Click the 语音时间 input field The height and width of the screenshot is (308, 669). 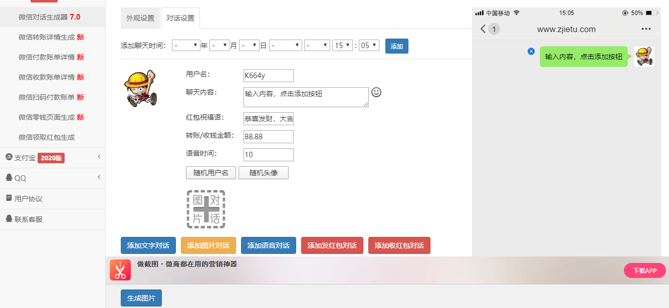[x=269, y=155]
